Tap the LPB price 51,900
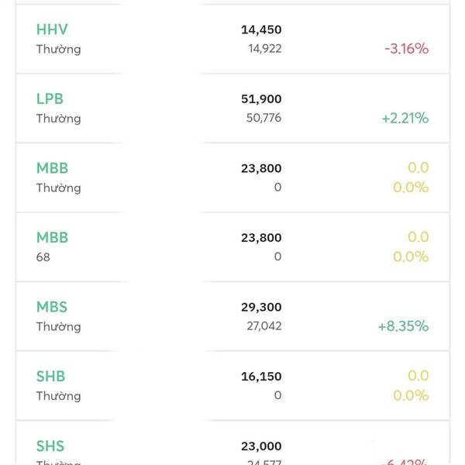Image resolution: width=465 pixels, height=465 pixels. [261, 99]
